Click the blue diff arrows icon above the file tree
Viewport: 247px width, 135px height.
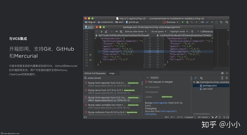point(195,78)
